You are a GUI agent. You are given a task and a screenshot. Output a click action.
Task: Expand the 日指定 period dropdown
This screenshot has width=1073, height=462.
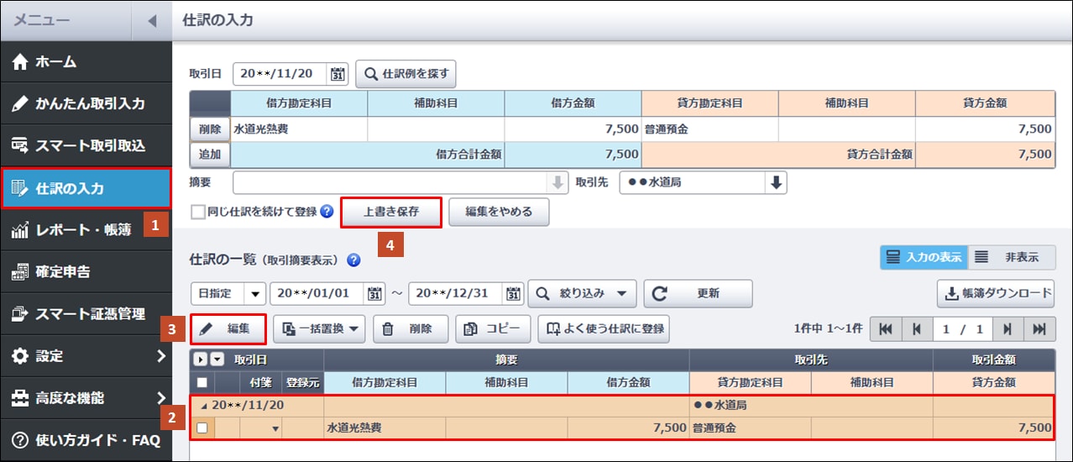pos(254,294)
